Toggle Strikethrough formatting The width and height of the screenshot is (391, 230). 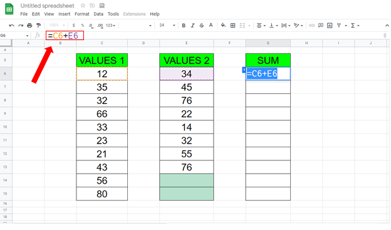[x=202, y=26]
